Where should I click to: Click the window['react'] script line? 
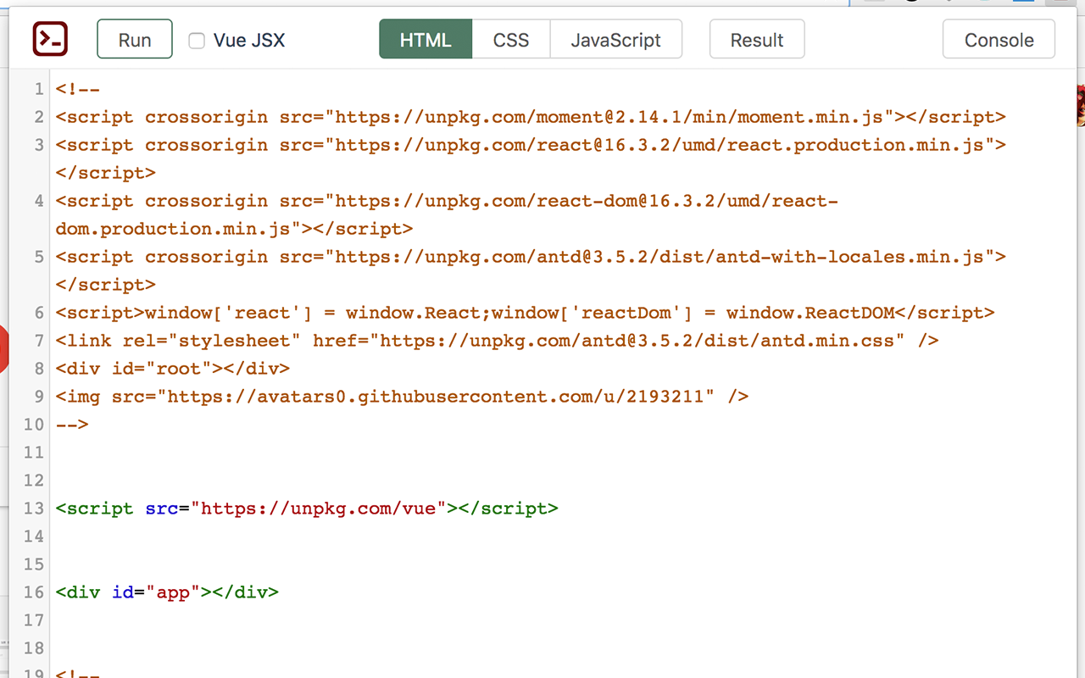tap(526, 313)
